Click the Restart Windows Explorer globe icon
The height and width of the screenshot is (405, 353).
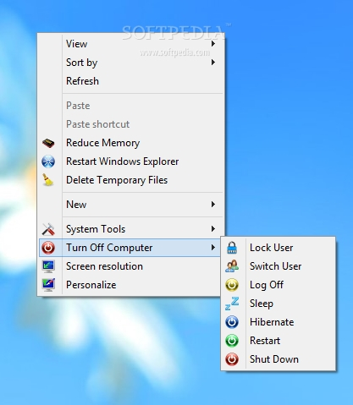tap(48, 161)
